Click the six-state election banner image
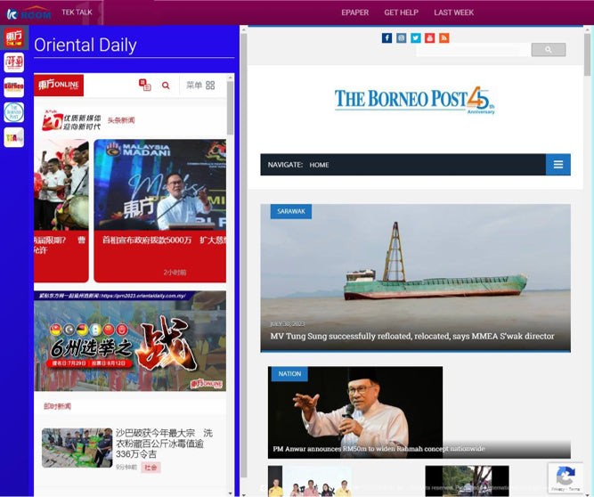The image size is (594, 497). pyautogui.click(x=130, y=341)
